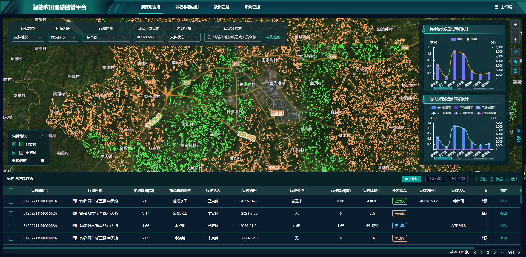Switch to the 非农非粮应用 tab
The height and width of the screenshot is (257, 526).
point(187,7)
